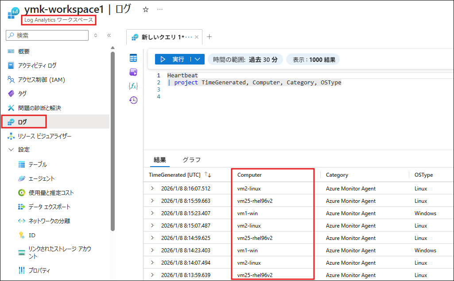Screen dimensions: 454x281
Task: Open エージェント under settings
Action: tap(41, 178)
